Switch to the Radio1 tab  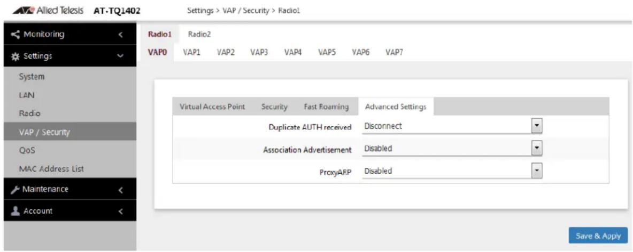(x=160, y=35)
